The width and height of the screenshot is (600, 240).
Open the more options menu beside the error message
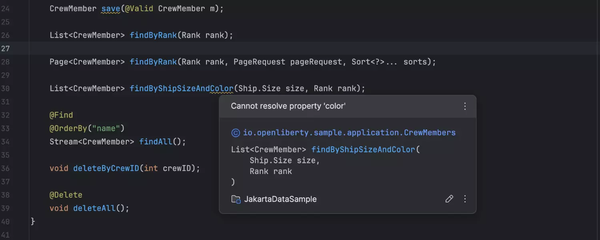tap(465, 106)
